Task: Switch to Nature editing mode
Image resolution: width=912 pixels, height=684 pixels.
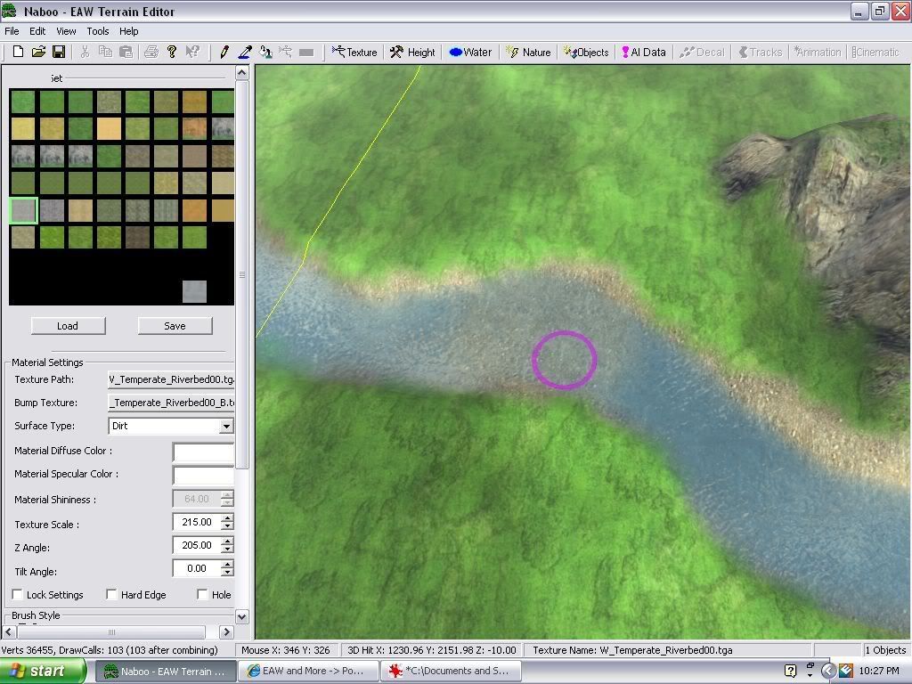Action: [x=528, y=53]
